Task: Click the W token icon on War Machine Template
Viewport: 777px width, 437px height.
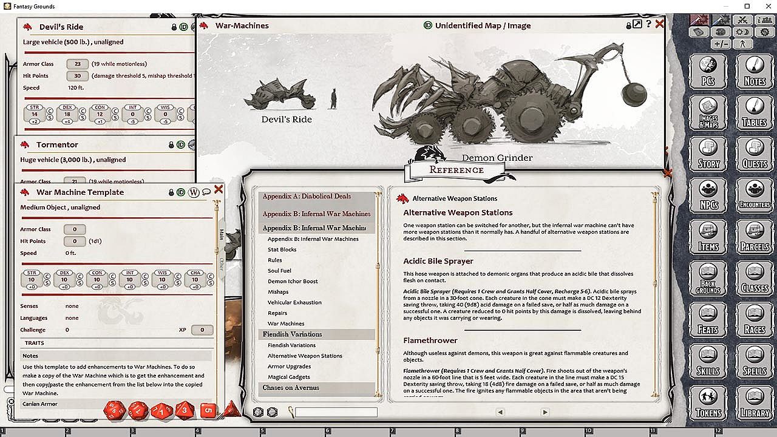Action: point(194,192)
